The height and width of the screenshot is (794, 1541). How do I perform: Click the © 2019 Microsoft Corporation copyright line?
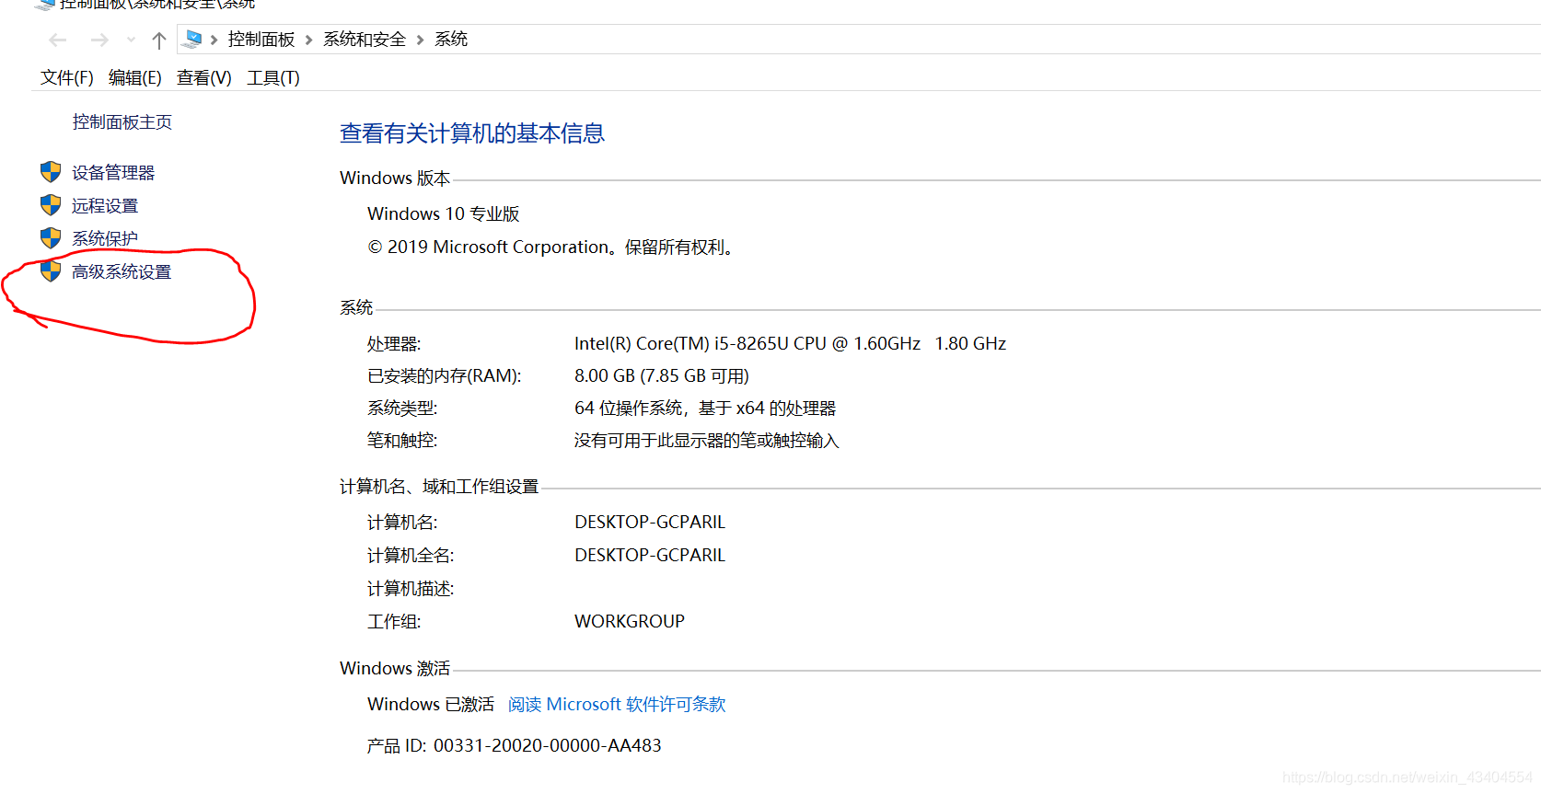click(x=550, y=247)
